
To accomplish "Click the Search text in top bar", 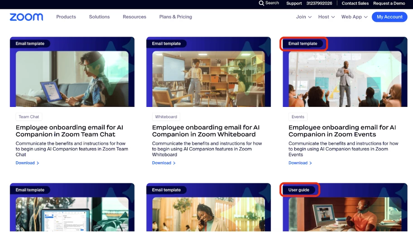I will (x=272, y=3).
